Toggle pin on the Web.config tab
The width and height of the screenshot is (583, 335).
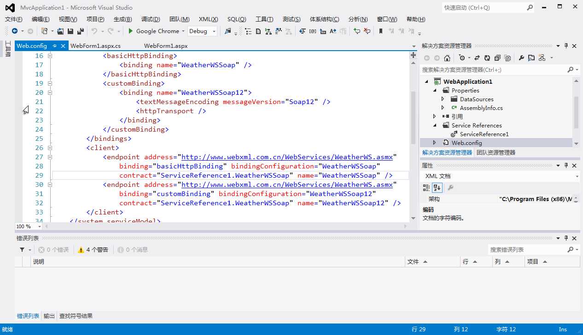coord(54,46)
